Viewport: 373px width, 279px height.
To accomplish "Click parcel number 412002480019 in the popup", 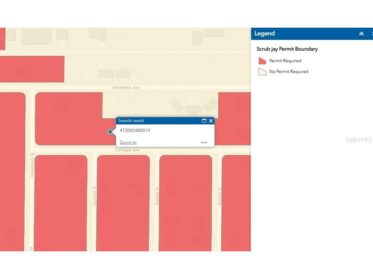I will point(135,130).
